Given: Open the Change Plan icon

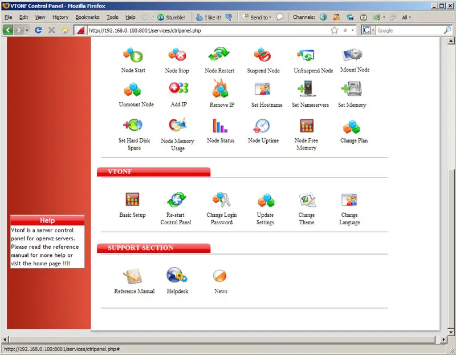Looking at the screenshot, I should (351, 126).
